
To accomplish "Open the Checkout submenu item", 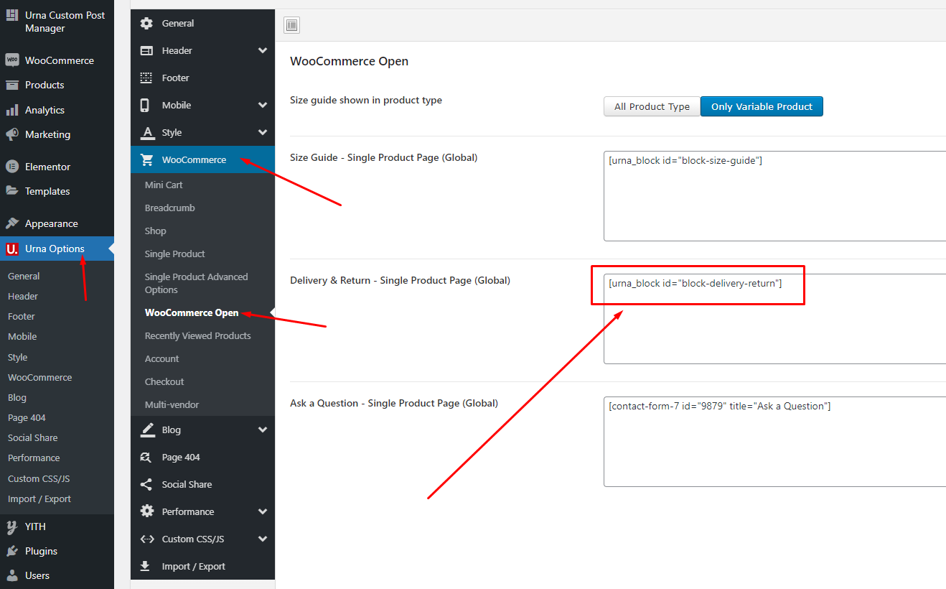I will click(x=164, y=381).
